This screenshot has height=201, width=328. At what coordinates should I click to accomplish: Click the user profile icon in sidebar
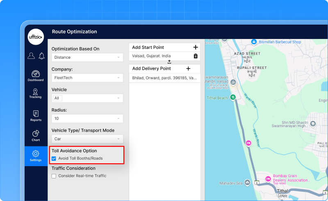31,56
